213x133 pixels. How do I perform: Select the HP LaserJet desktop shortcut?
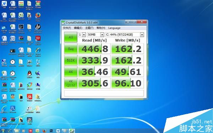38,28
